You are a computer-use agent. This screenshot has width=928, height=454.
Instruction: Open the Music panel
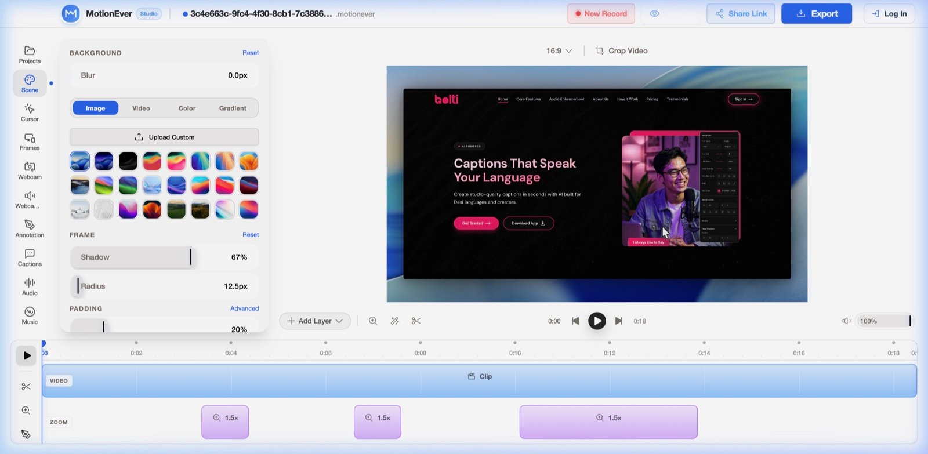[x=30, y=315]
